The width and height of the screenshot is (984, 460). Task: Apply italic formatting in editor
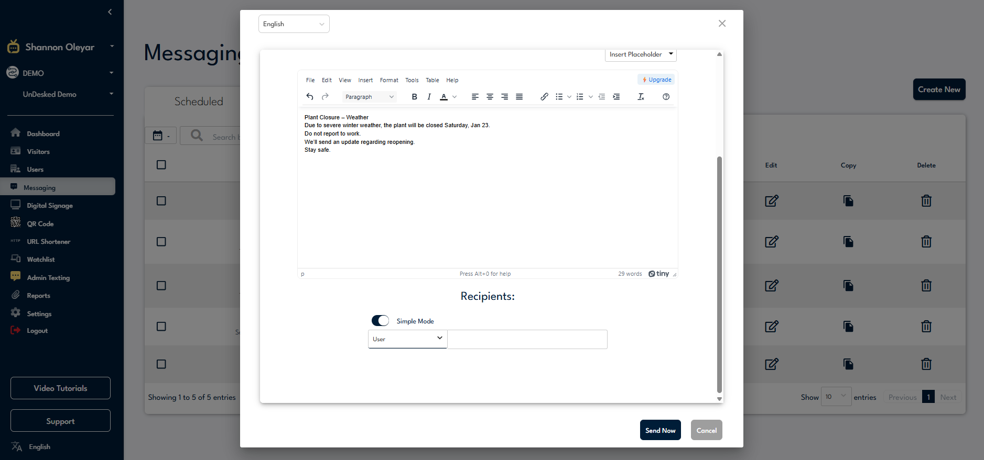[429, 97]
